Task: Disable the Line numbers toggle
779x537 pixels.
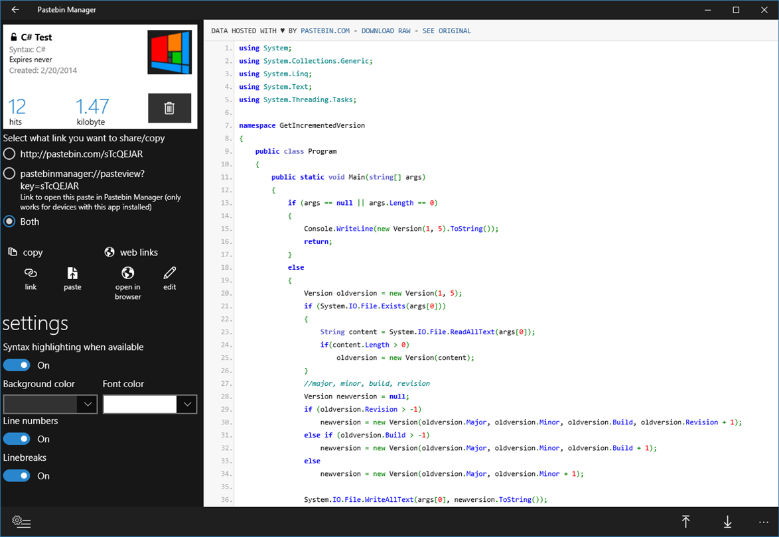Action: point(17,439)
